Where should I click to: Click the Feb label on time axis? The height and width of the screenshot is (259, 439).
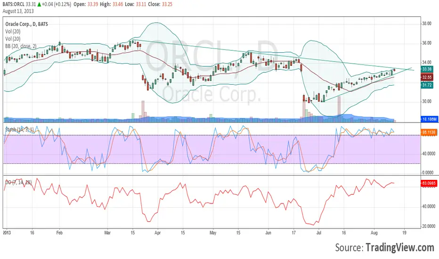pyautogui.click(x=59, y=233)
